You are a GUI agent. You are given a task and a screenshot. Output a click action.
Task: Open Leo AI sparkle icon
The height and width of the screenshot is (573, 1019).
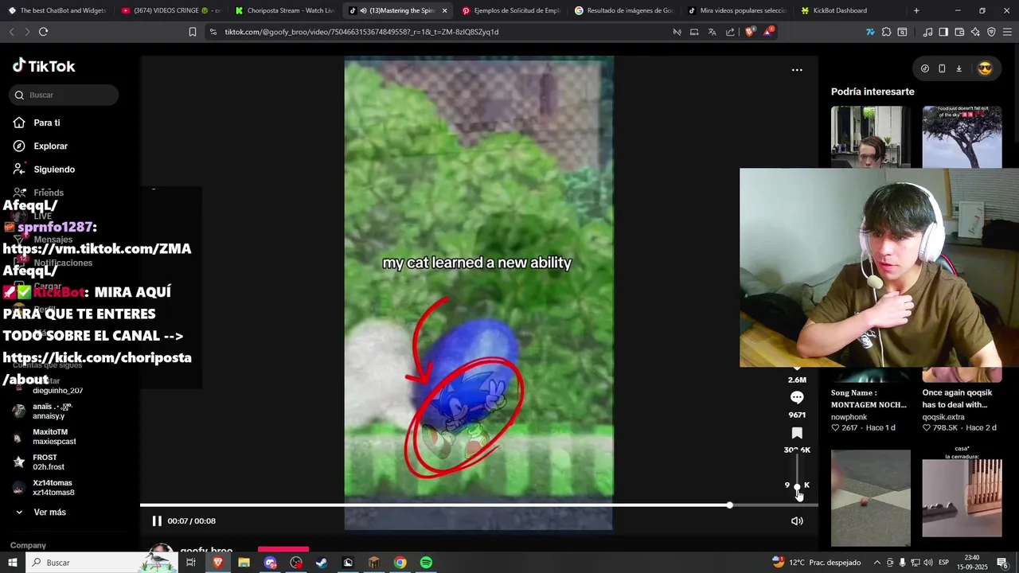click(x=975, y=32)
